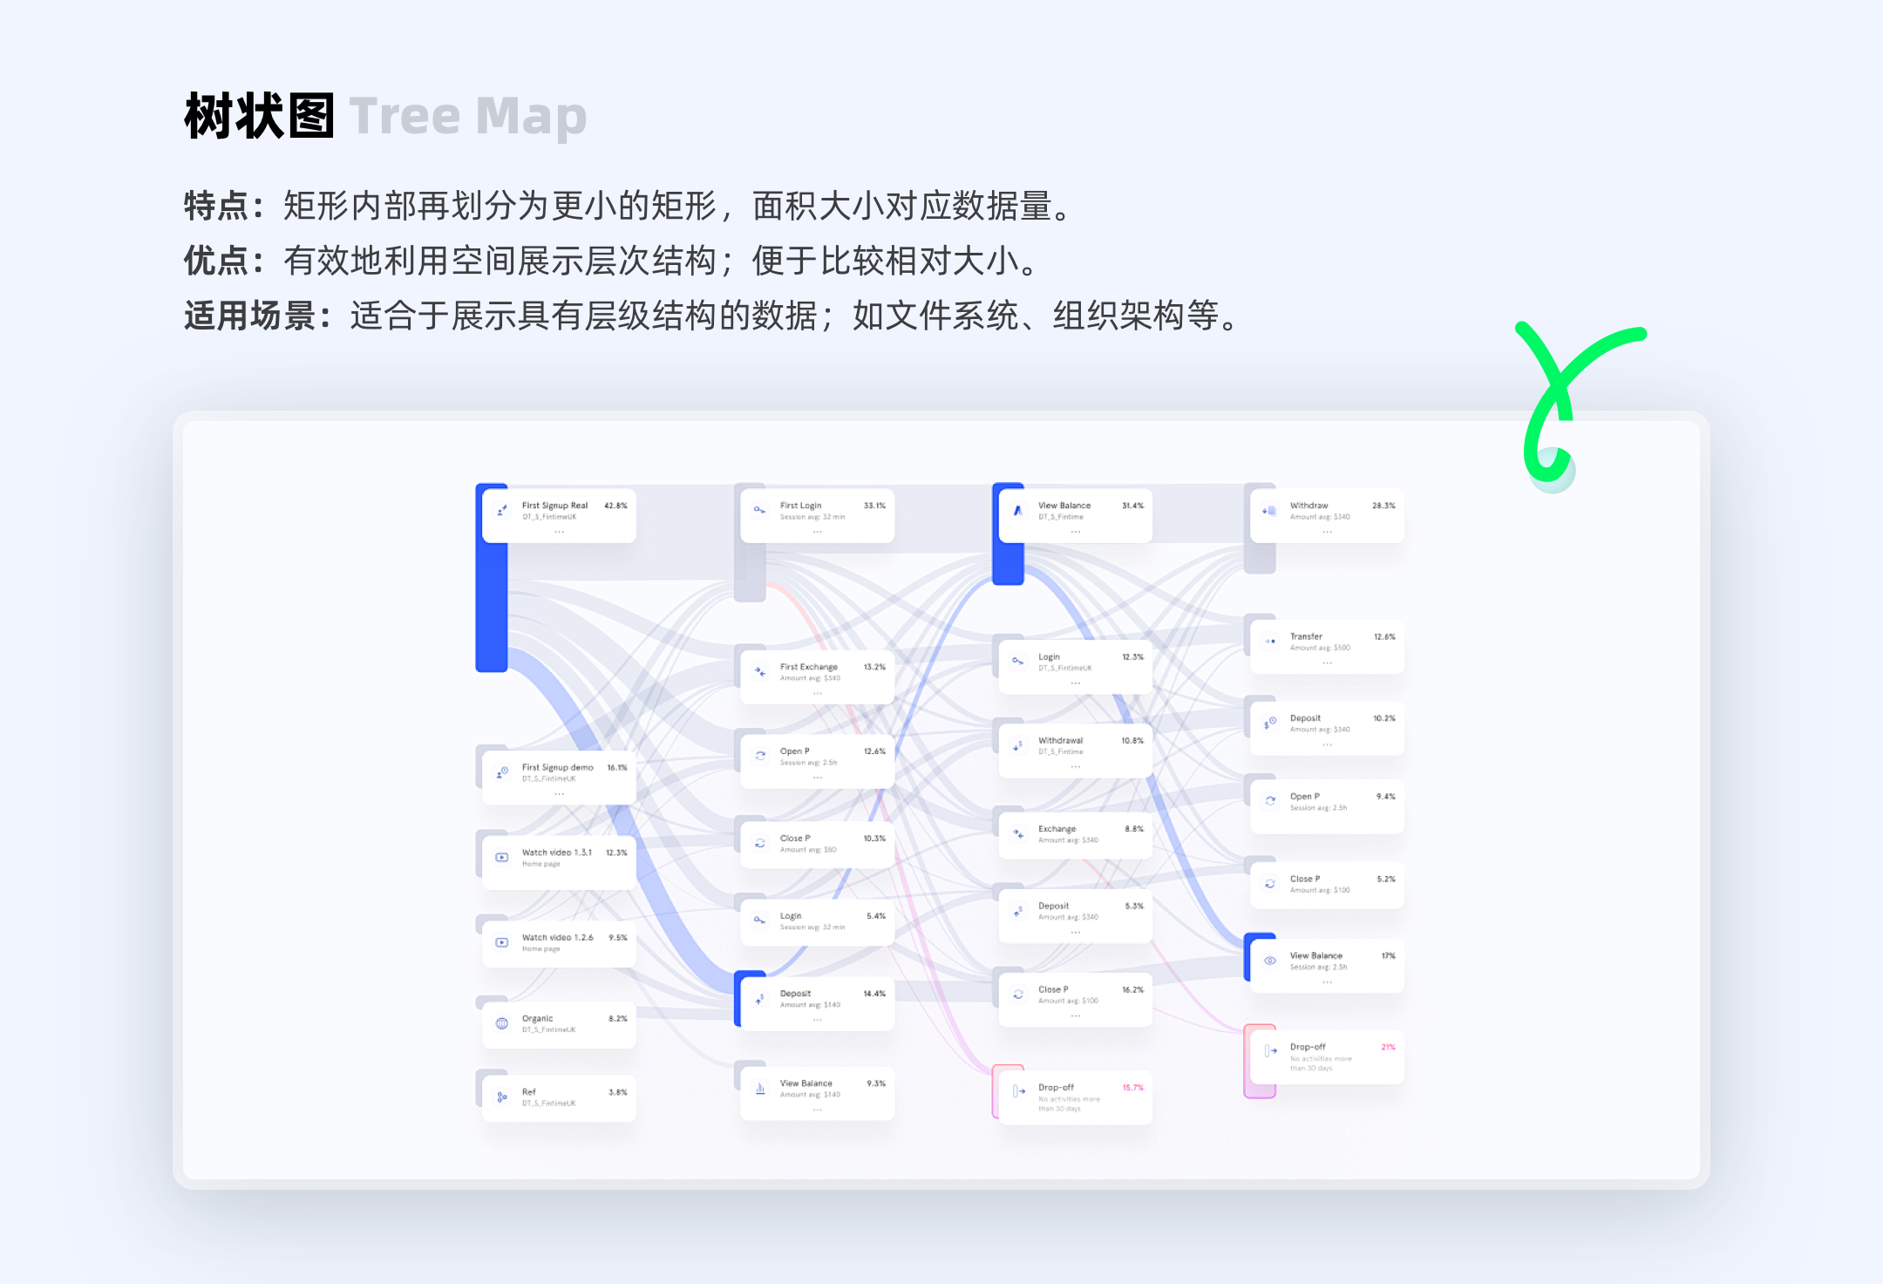Click the pink node bar beside Drop-off 21%
This screenshot has height=1284, width=1883.
[1260, 1061]
